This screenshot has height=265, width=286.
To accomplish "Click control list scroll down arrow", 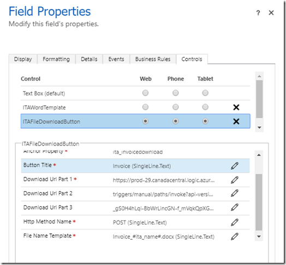I will point(259,128).
